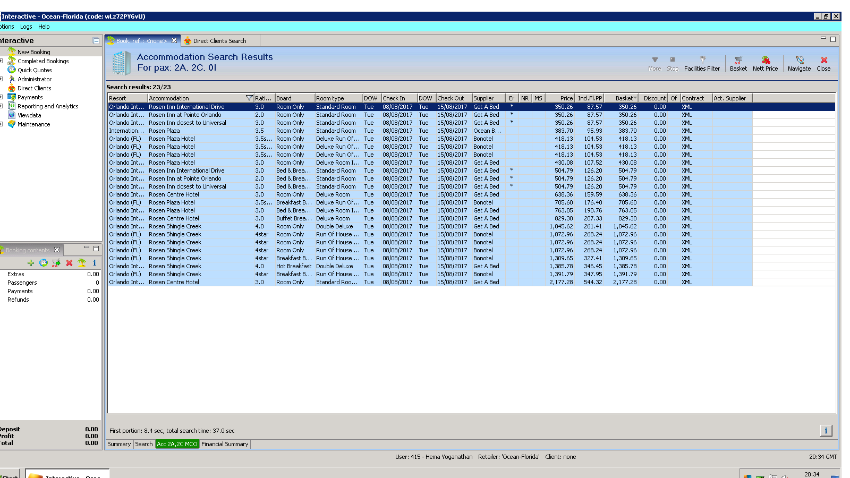Expand the Completed Bookings node
850x478 pixels.
coord(2,61)
